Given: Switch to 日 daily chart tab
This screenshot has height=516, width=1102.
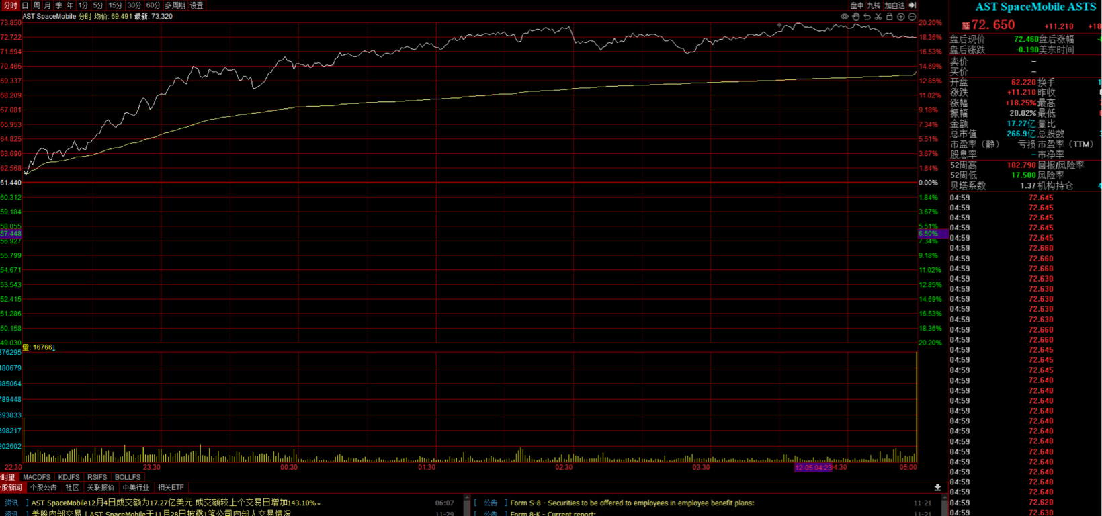Looking at the screenshot, I should pyautogui.click(x=25, y=5).
